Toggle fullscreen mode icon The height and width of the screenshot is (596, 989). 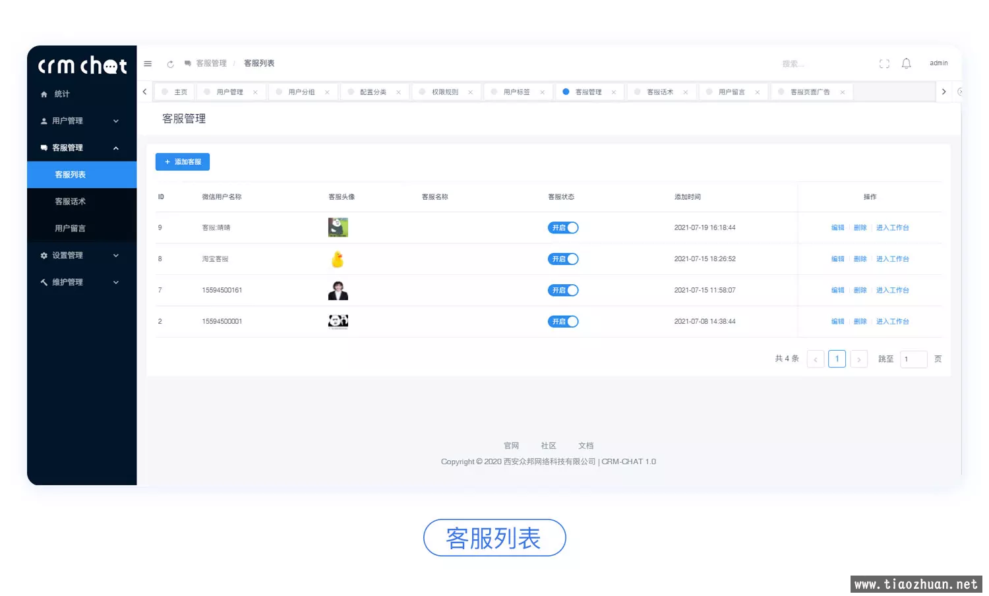pyautogui.click(x=884, y=64)
